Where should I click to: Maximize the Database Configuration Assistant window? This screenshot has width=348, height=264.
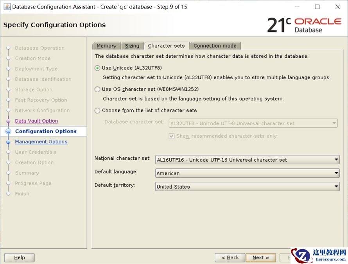[318, 7]
